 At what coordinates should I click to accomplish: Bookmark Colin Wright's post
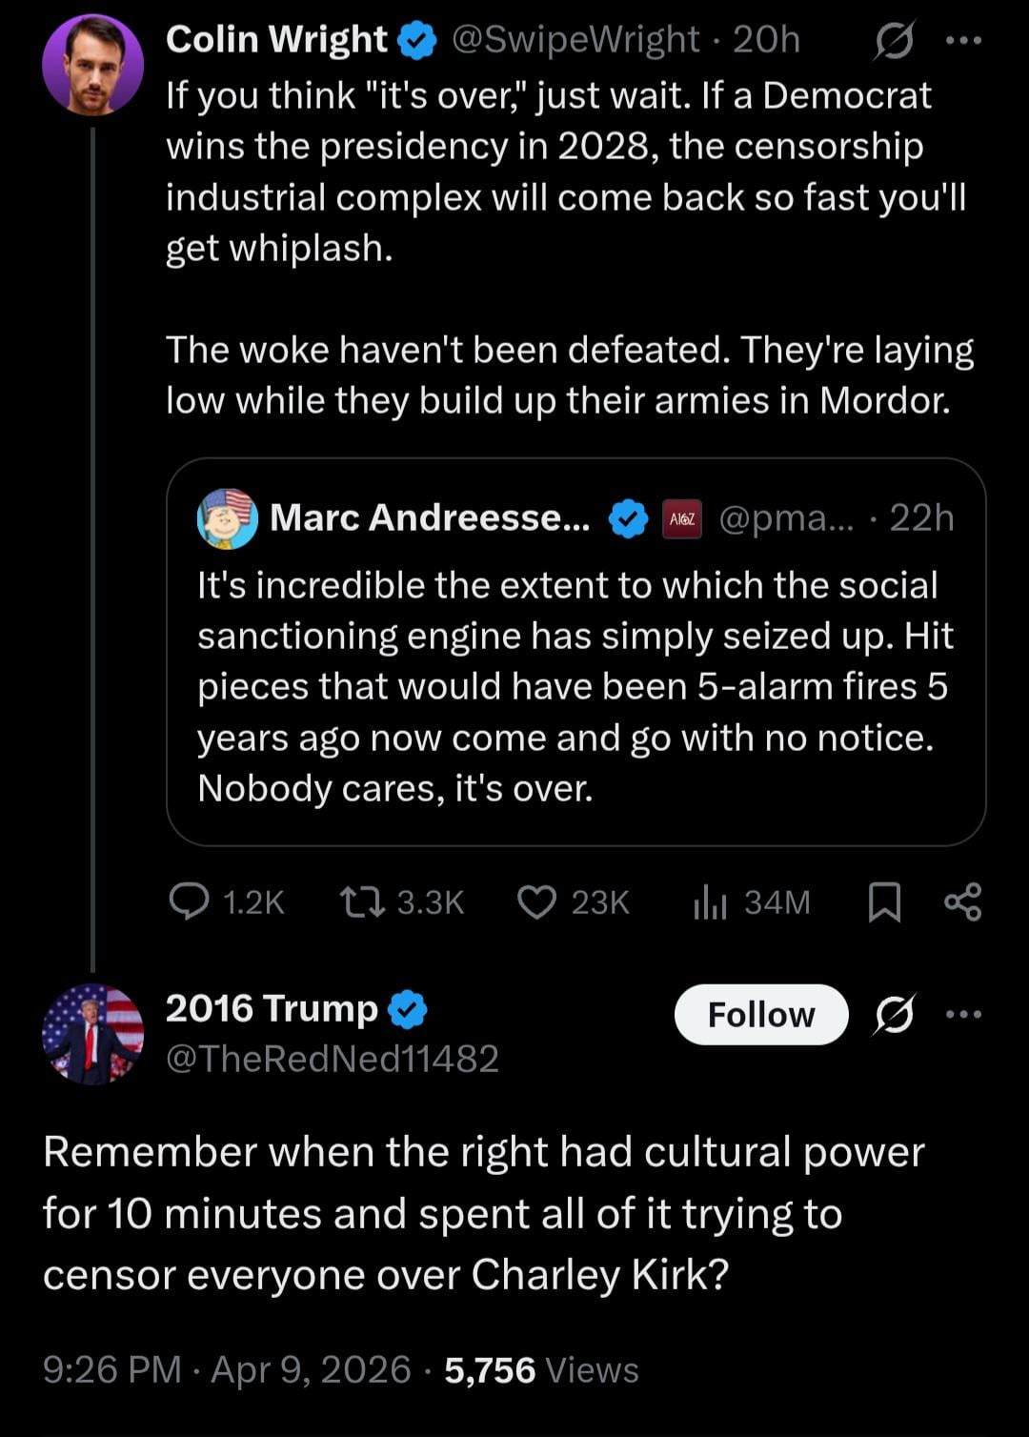pos(884,901)
